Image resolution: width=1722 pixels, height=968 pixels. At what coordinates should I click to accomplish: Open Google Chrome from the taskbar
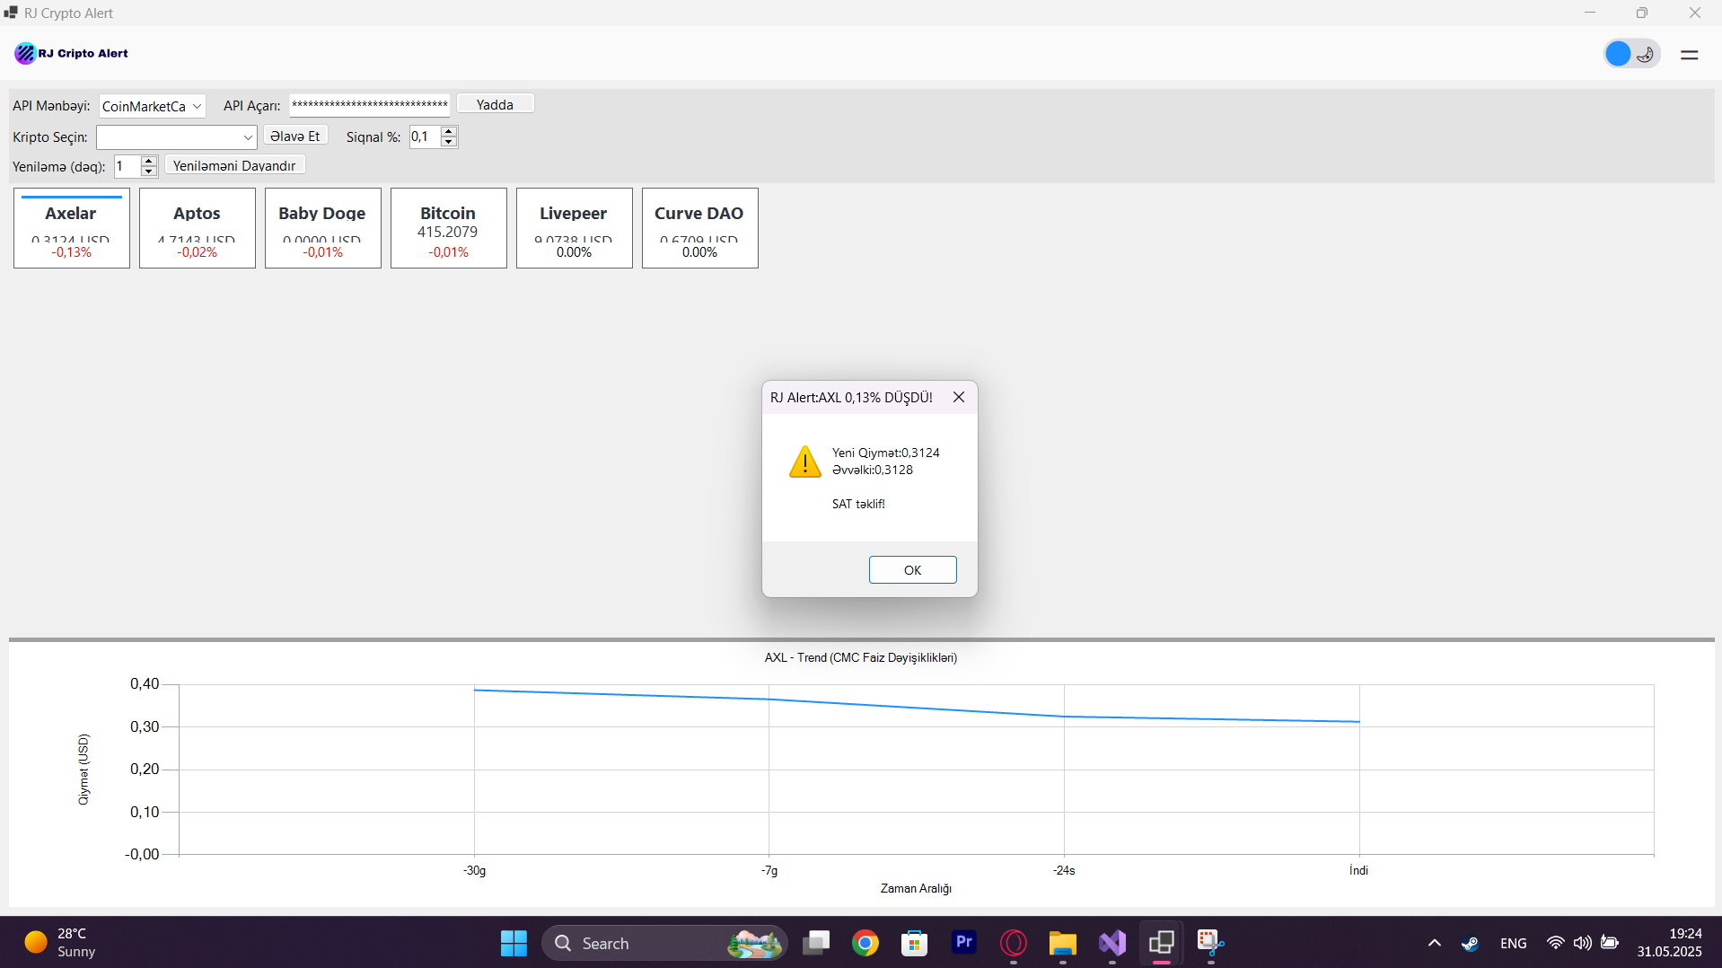tap(865, 943)
